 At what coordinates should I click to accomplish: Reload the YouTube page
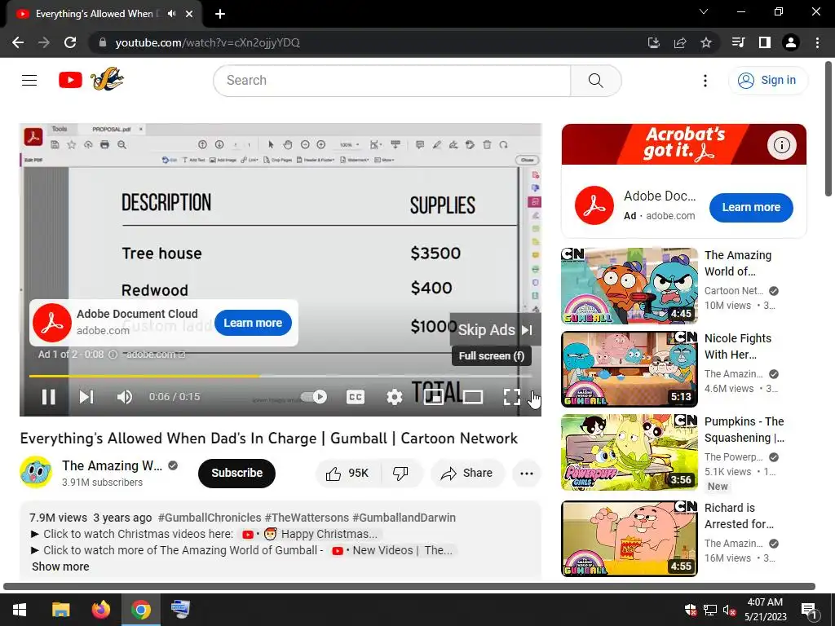tap(70, 42)
